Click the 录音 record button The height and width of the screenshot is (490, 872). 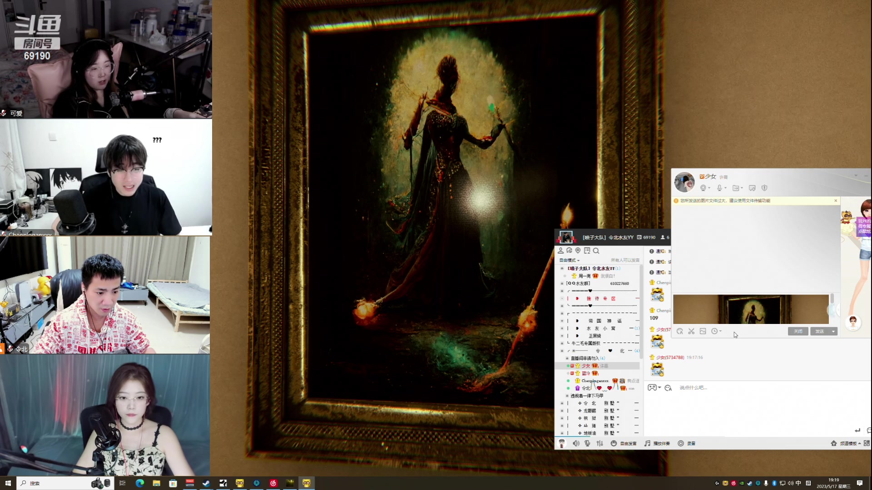(686, 443)
